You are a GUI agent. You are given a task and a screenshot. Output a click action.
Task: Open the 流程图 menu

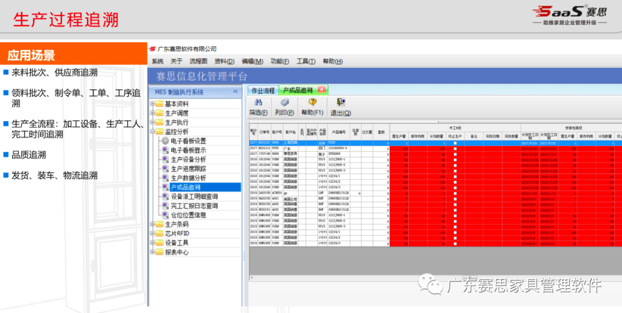pyautogui.click(x=198, y=61)
